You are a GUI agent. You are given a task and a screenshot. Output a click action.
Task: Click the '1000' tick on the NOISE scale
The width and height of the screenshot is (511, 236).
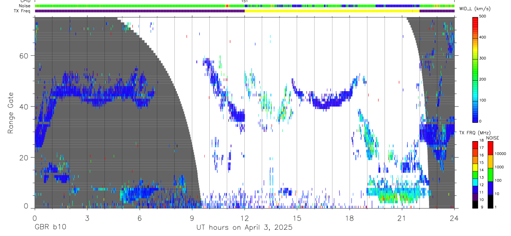click(499, 167)
